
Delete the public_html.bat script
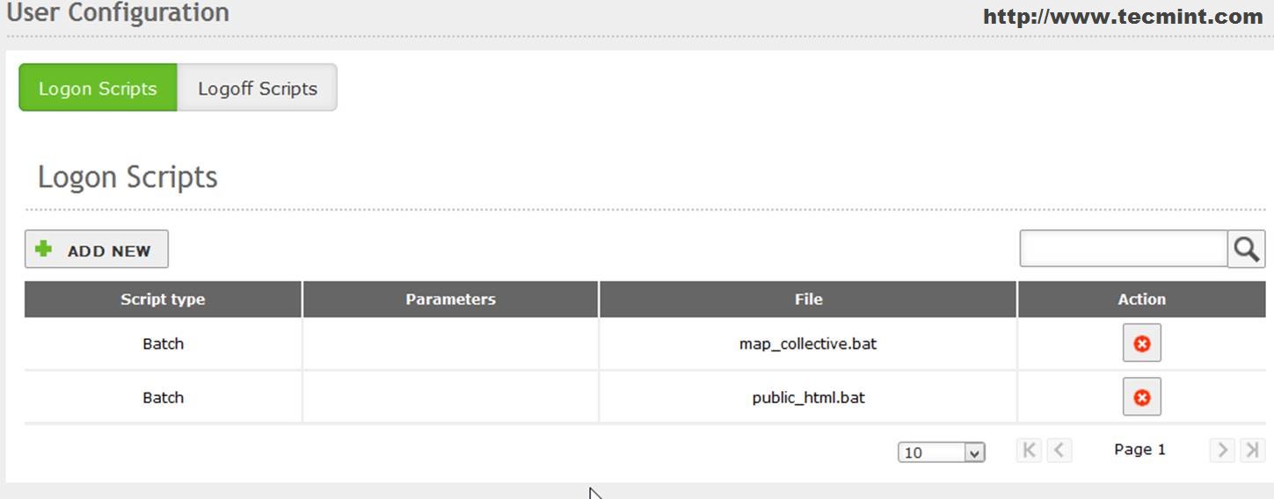(1141, 397)
